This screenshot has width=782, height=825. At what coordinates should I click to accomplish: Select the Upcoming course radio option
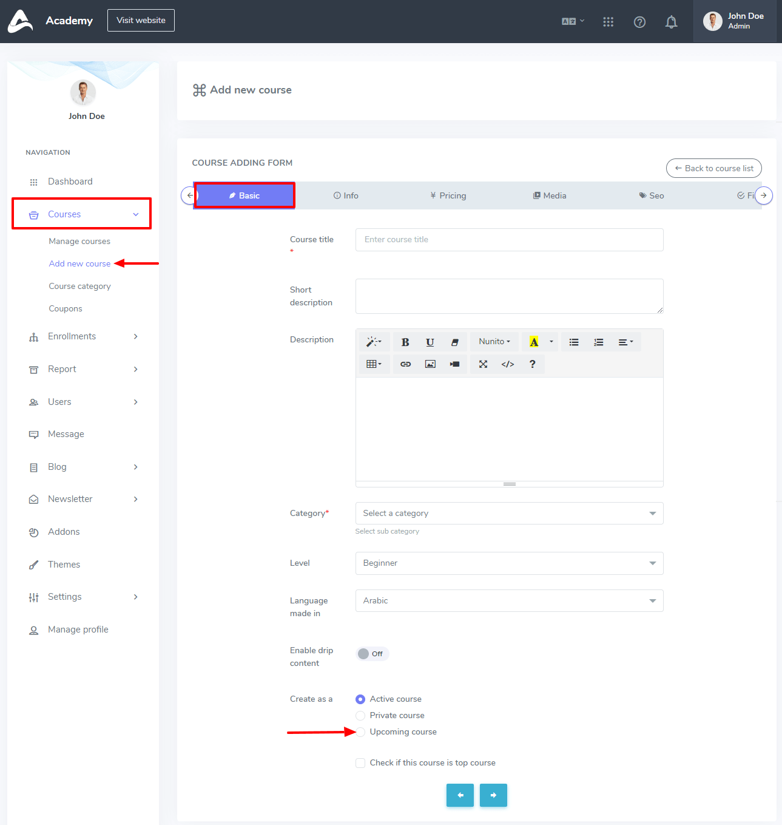tap(360, 732)
